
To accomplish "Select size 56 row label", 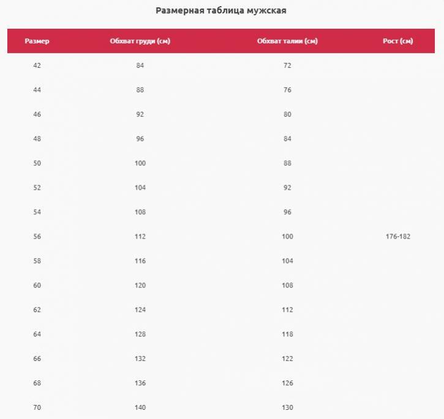I will pyautogui.click(x=37, y=236).
